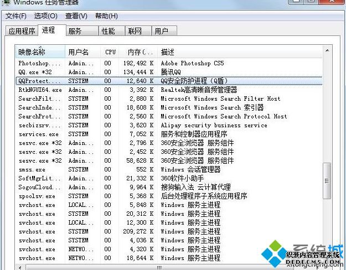Click memory value 134,444 K
The width and height of the screenshot is (346, 270).
click(138, 72)
